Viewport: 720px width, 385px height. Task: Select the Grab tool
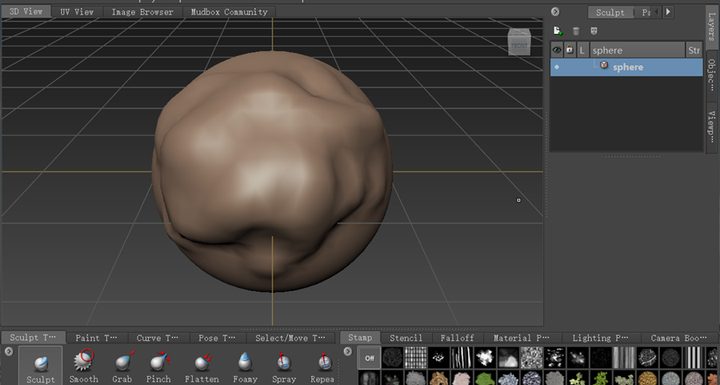[122, 366]
